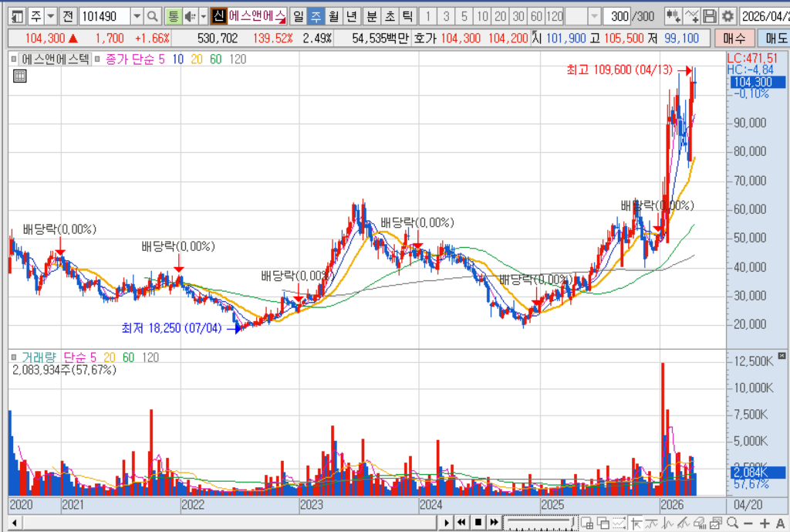The height and width of the screenshot is (532, 790).
Task: Click the wave line with baseline icon
Action: click(x=651, y=523)
